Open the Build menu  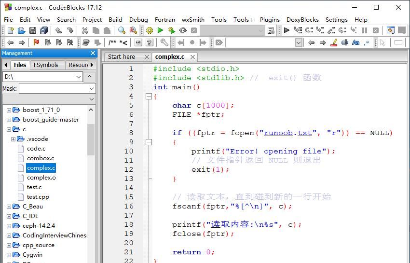click(115, 20)
